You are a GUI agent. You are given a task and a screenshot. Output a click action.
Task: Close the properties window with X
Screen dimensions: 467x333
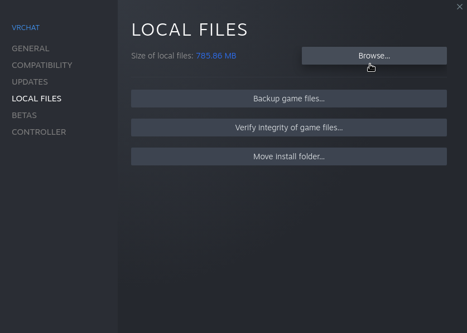point(460,7)
